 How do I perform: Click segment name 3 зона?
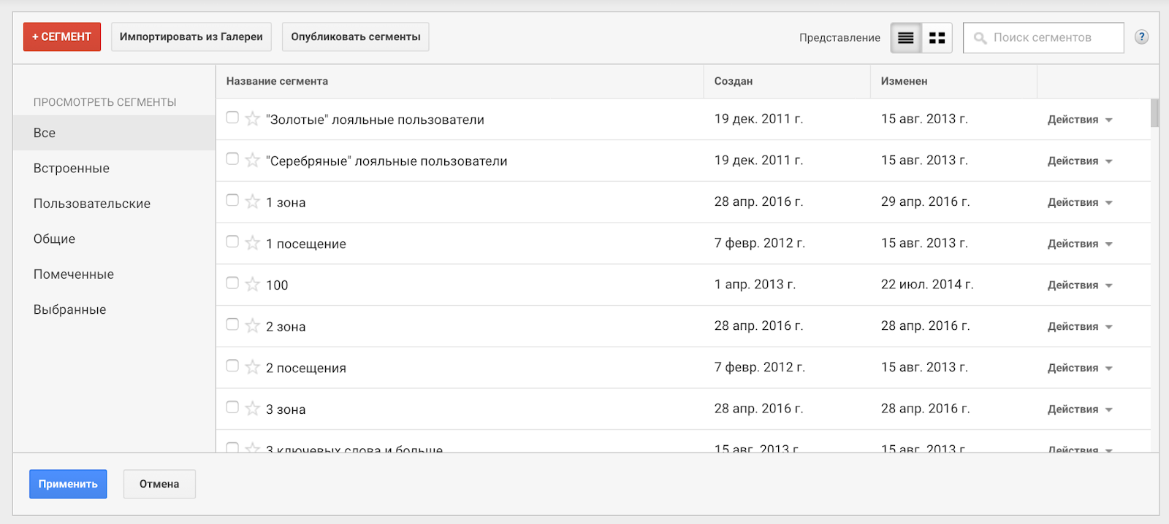point(286,409)
